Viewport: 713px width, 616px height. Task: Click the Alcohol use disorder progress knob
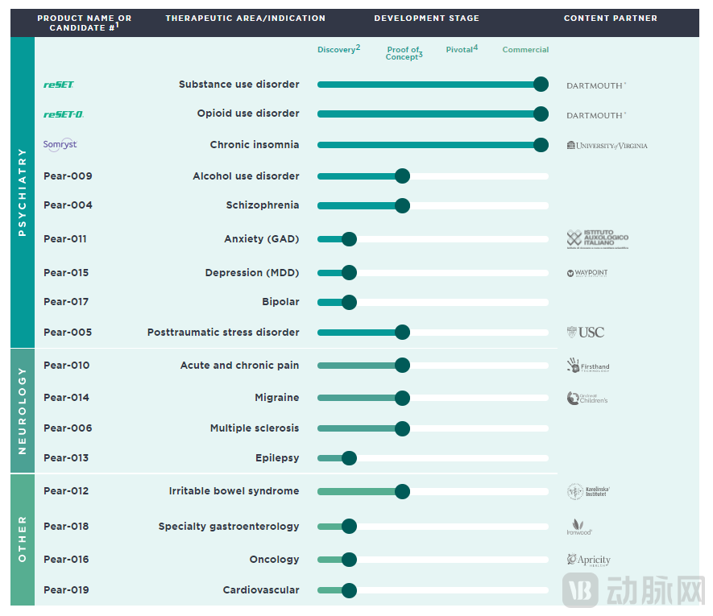coord(402,176)
